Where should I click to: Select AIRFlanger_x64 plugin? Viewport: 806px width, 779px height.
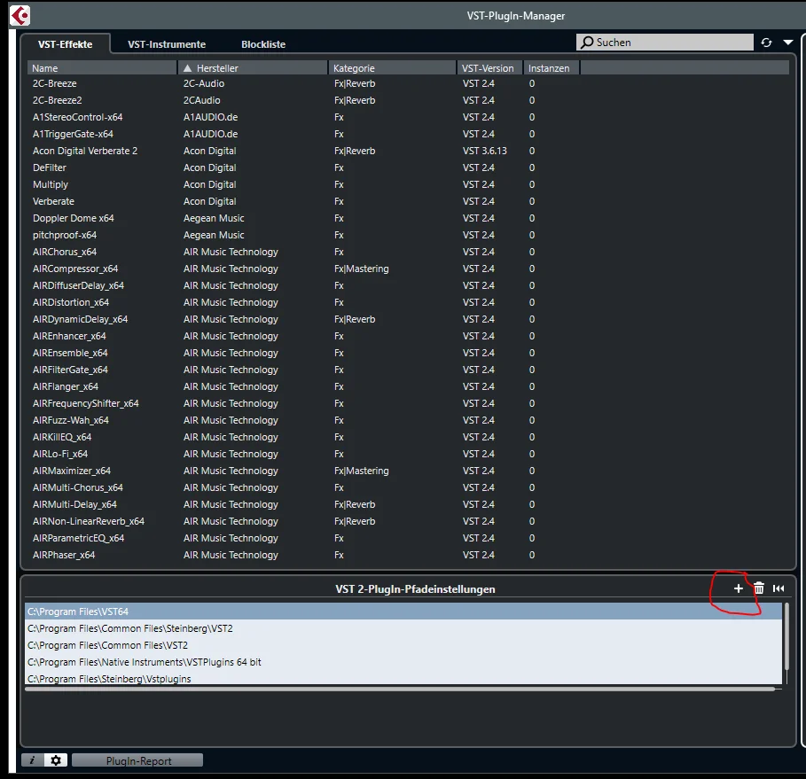pyautogui.click(x=409, y=386)
